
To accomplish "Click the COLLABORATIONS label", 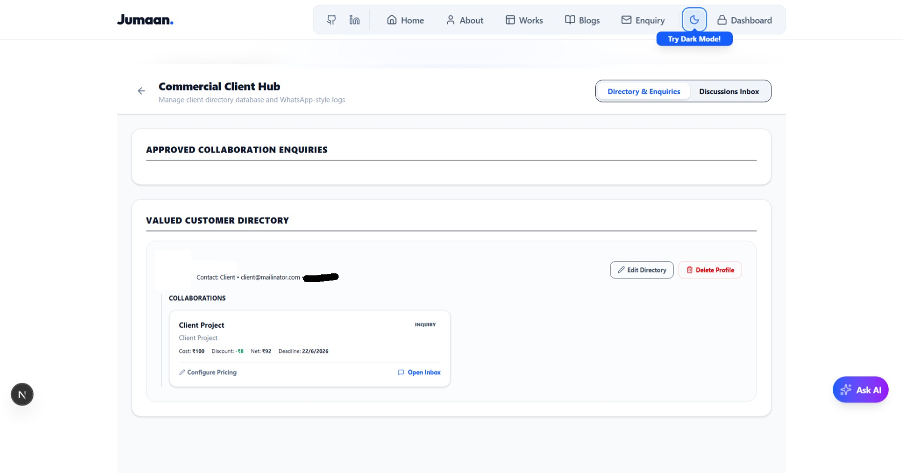I will [x=197, y=298].
